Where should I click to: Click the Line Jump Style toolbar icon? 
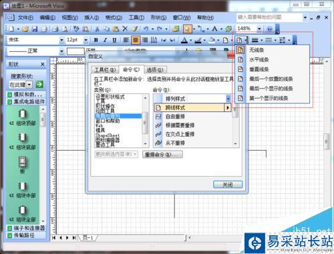[x=239, y=40]
